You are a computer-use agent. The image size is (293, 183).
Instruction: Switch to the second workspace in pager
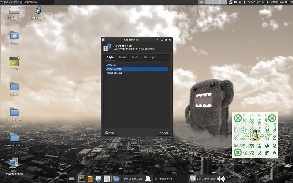(208, 2)
